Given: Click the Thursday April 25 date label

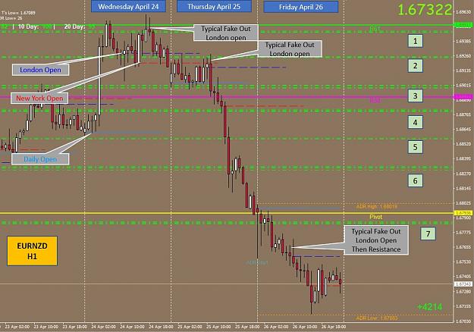Looking at the screenshot, I should tap(214, 6).
